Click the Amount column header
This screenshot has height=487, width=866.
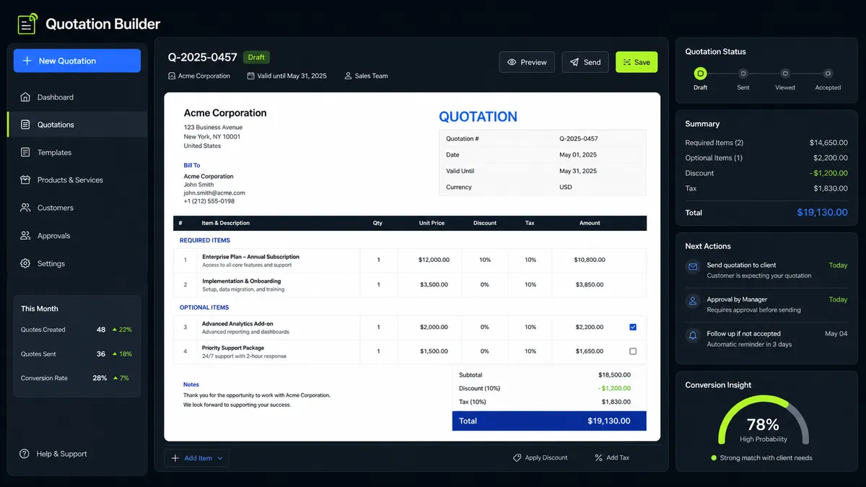(590, 223)
